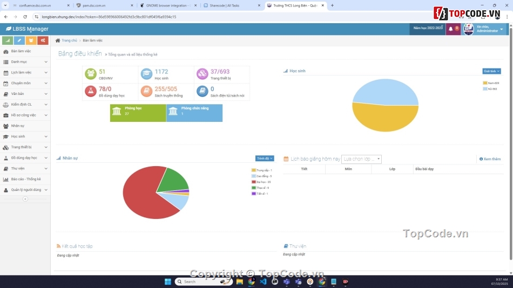Click the red gears shortcut button
Viewport: 513px width, 288px height.
point(43,40)
